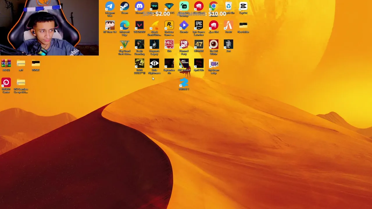Select the Death Stranding shortcut
This screenshot has height=209, width=372.
[x=139, y=47]
